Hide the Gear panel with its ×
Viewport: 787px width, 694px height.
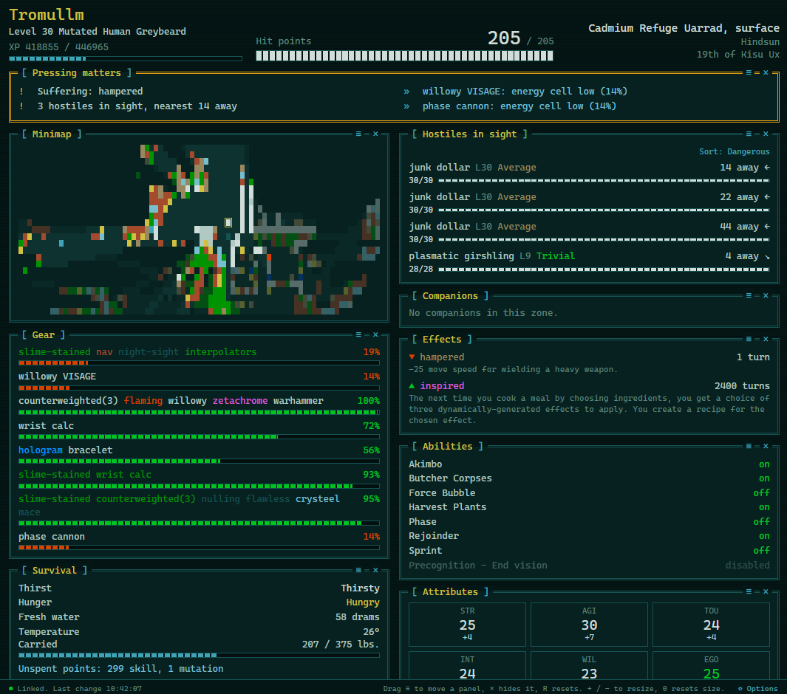pos(375,334)
